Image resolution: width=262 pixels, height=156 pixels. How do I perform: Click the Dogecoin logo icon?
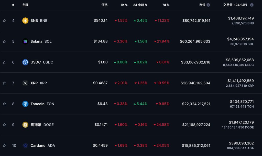[x=25, y=125]
